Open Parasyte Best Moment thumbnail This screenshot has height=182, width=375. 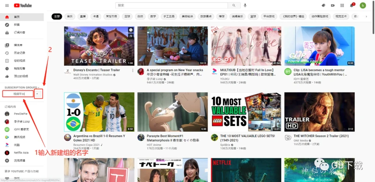pyautogui.click(x=172, y=112)
